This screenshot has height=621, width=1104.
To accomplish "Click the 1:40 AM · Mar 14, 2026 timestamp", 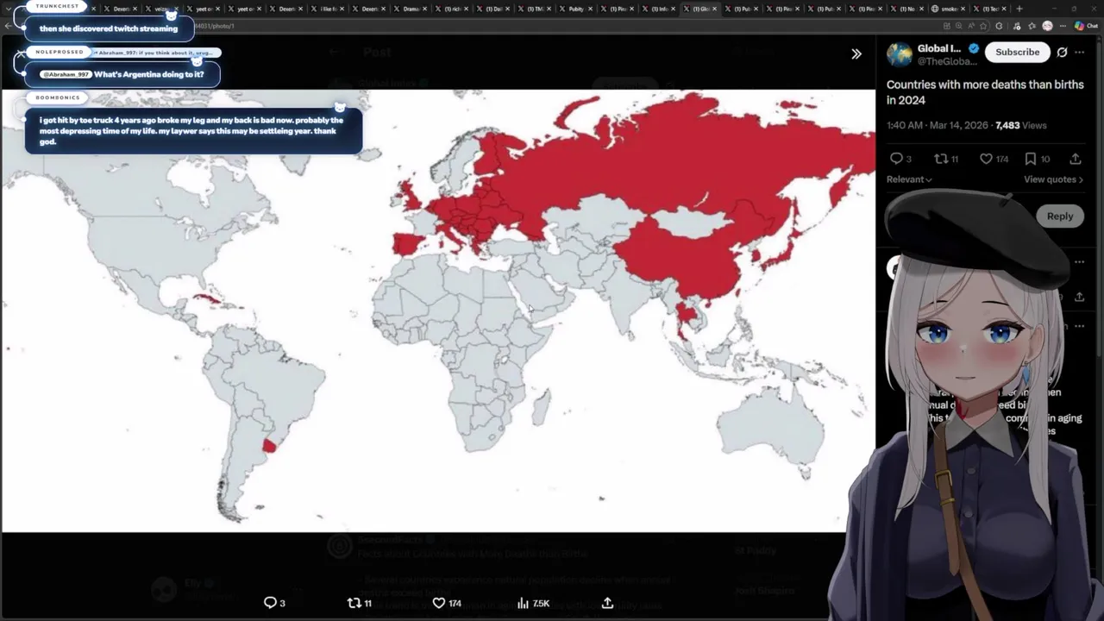I will click(x=937, y=125).
